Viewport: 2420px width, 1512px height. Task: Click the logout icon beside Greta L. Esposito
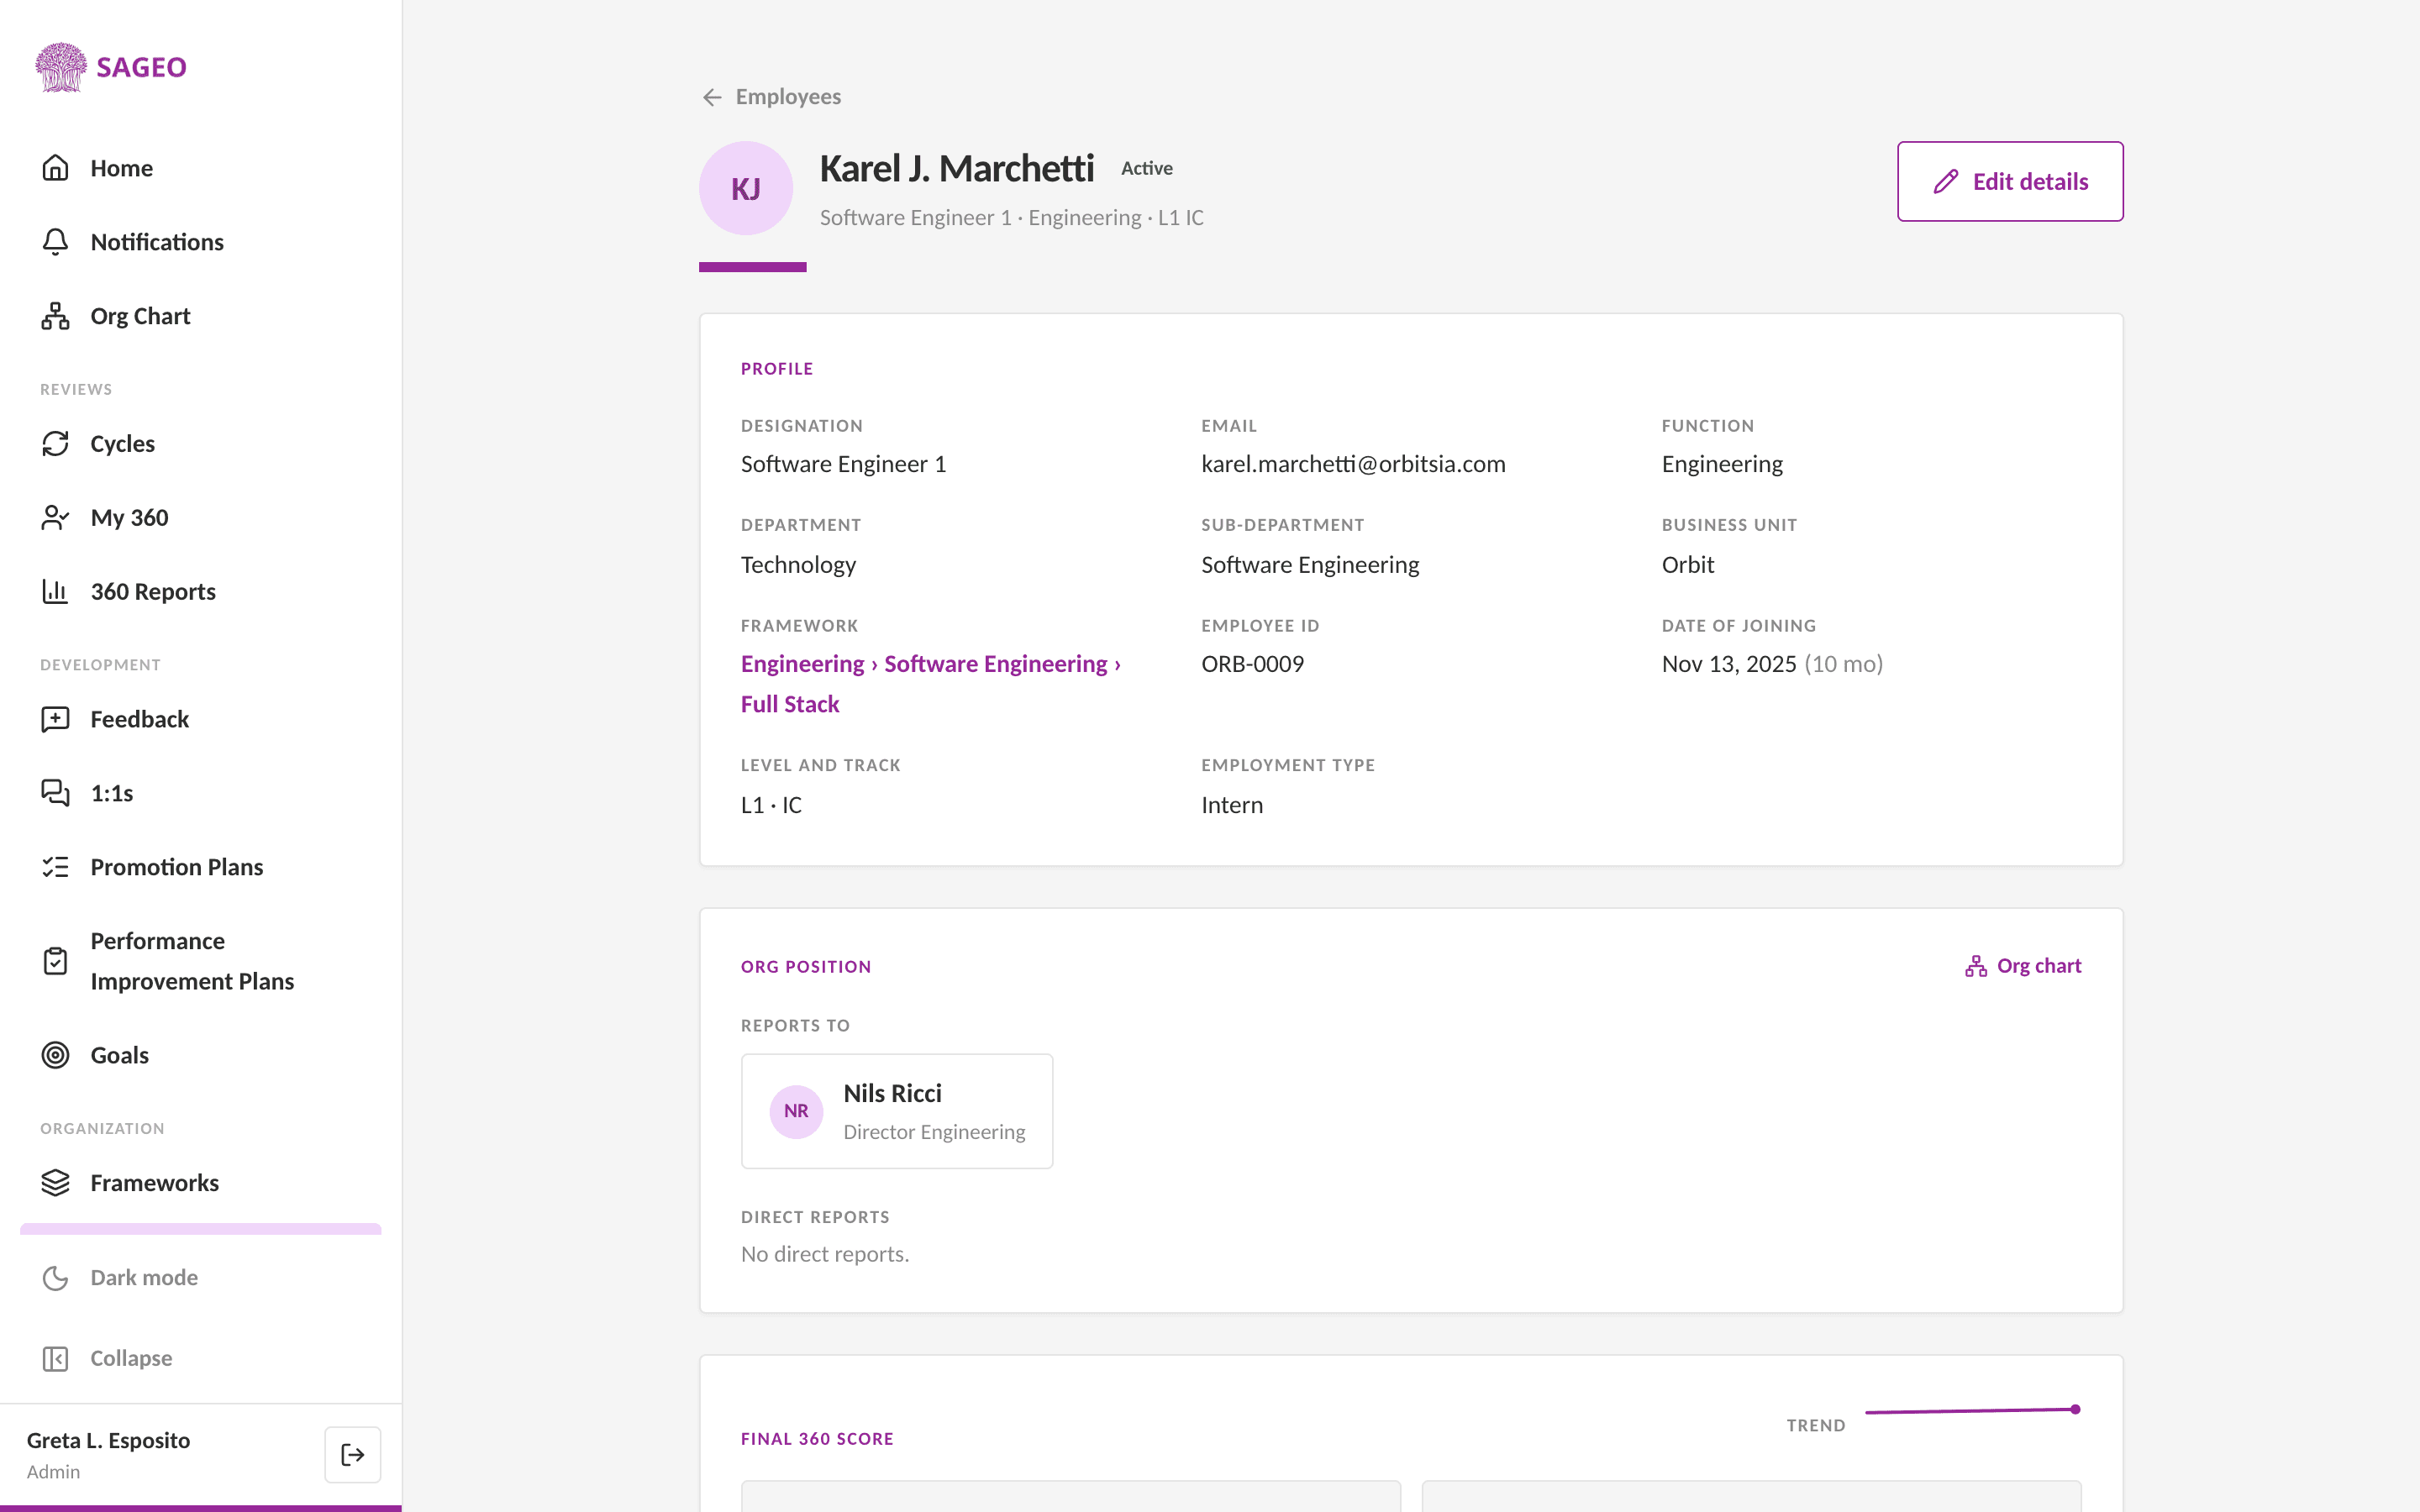(x=352, y=1454)
